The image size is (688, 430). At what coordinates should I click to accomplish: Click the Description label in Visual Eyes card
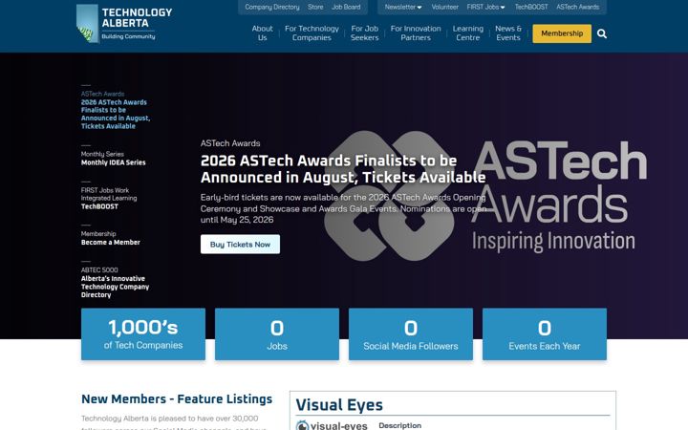point(399,425)
